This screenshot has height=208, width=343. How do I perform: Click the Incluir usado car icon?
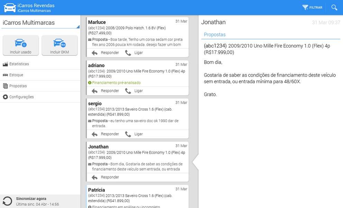pos(21,43)
